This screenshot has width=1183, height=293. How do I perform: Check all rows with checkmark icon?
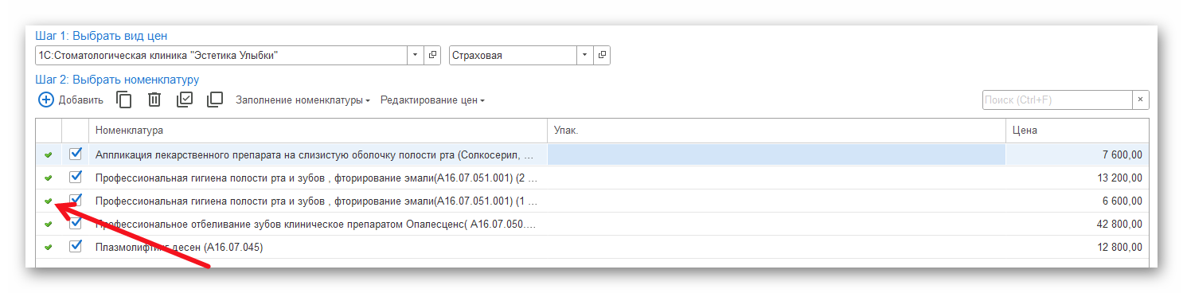click(185, 100)
